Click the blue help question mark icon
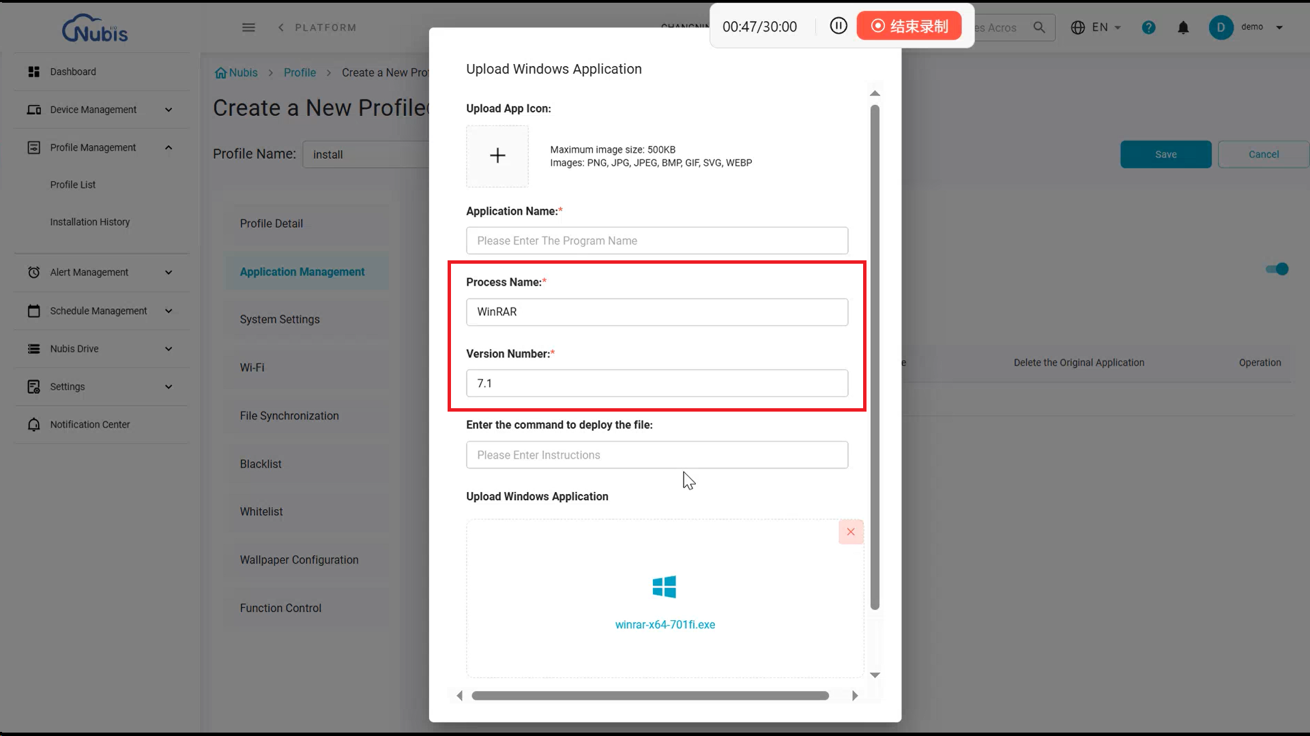The width and height of the screenshot is (1310, 736). point(1148,27)
